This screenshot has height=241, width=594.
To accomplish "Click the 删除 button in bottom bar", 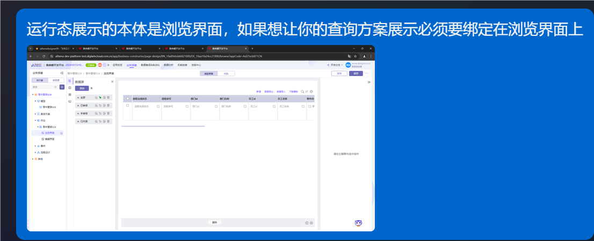I will pyautogui.click(x=215, y=222).
